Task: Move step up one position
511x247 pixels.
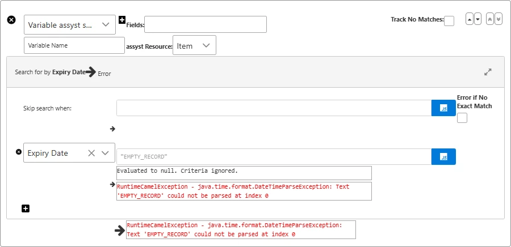Action: click(x=469, y=19)
